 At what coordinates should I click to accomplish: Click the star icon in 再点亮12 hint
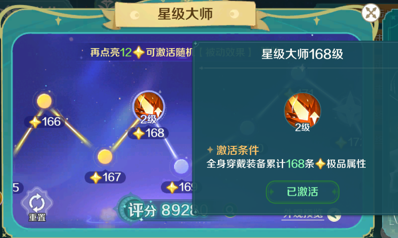[139, 52]
